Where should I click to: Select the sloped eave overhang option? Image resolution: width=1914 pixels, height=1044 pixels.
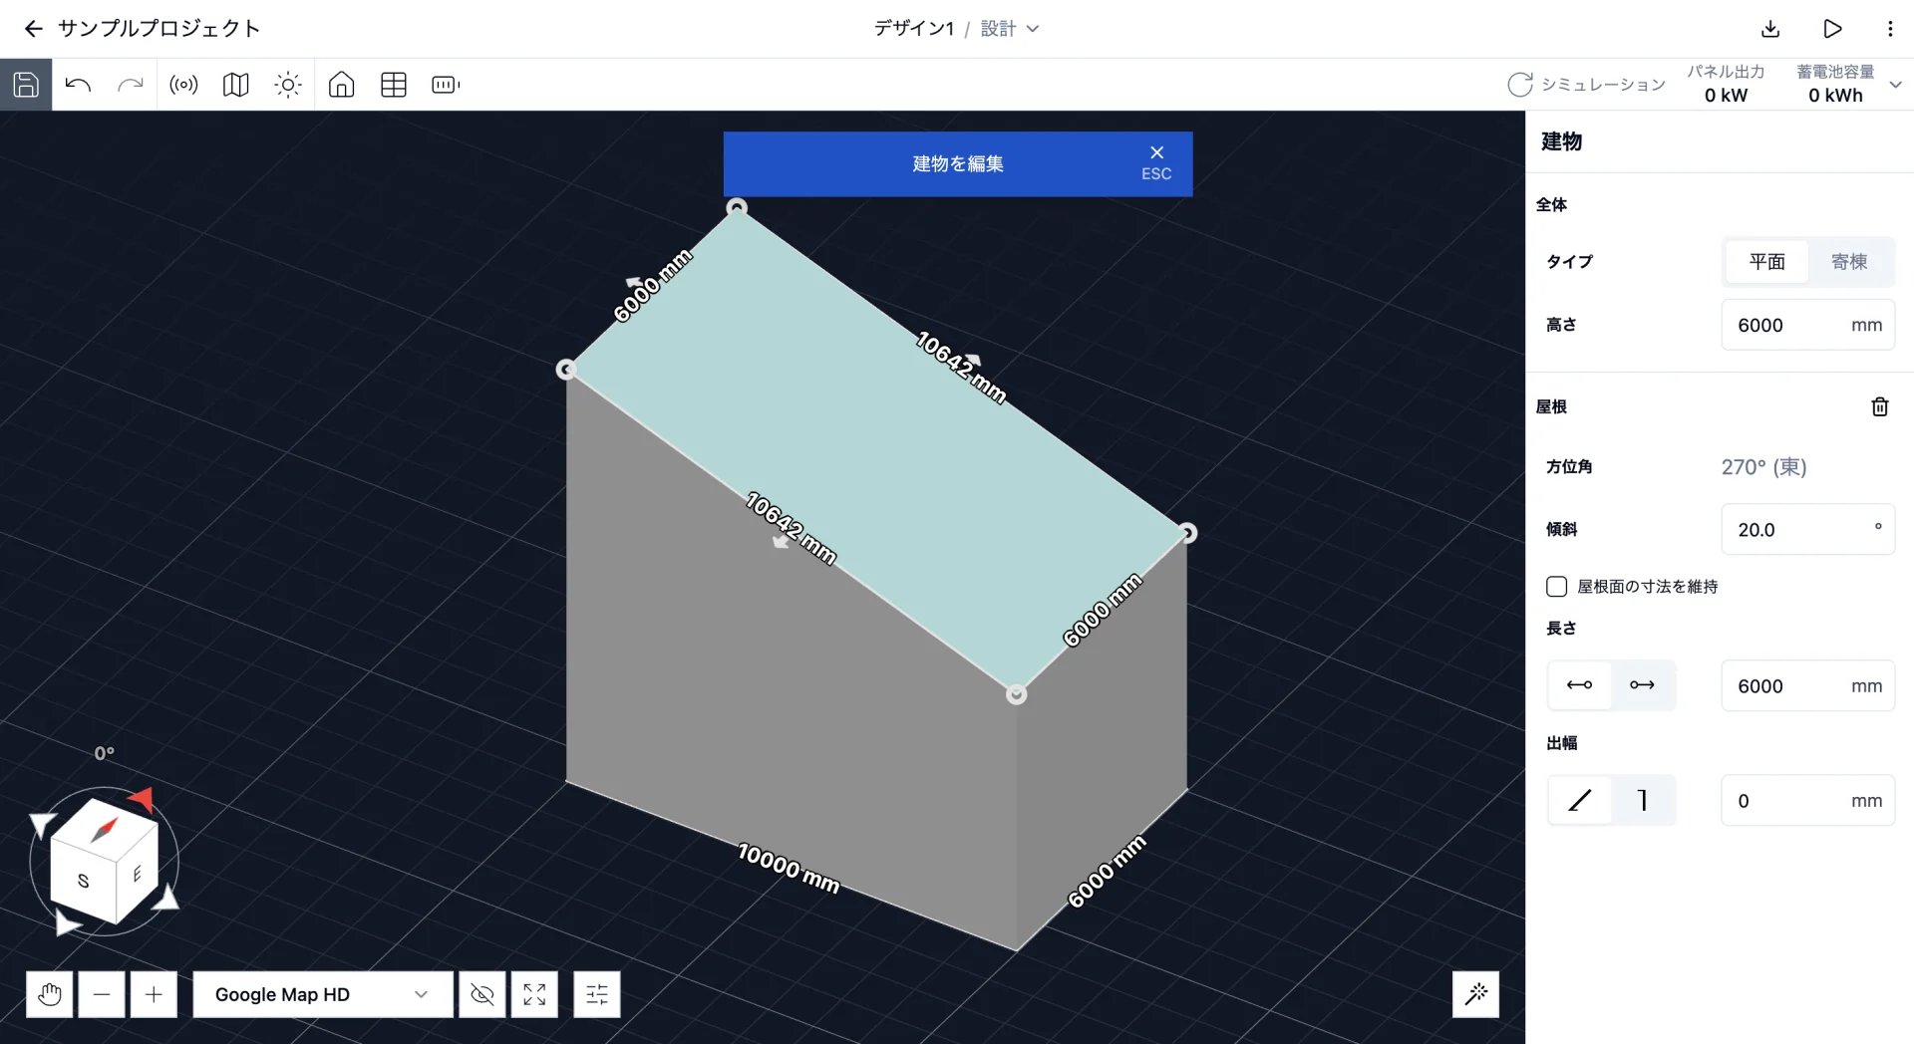(1580, 800)
